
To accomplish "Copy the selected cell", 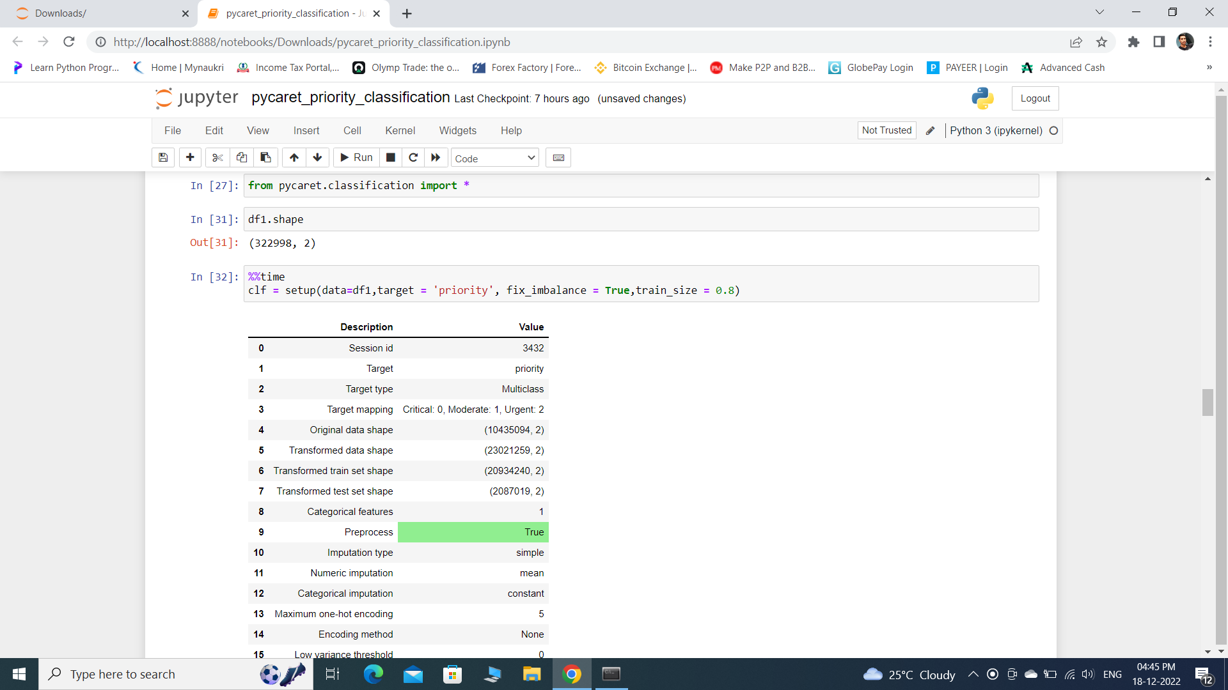I will click(241, 157).
